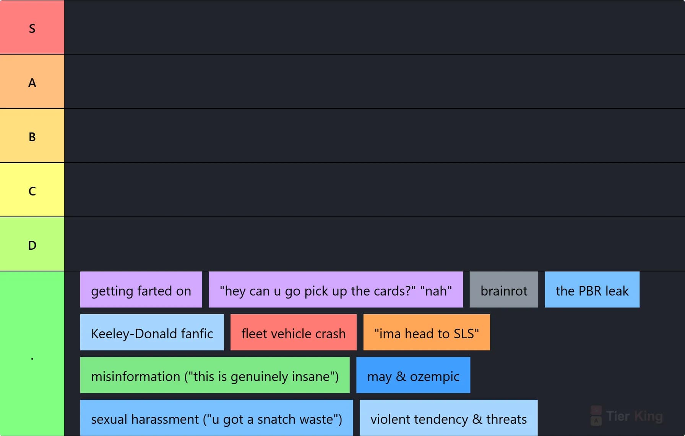The image size is (685, 436).
Task: Select the 'may & ozempic' tile
Action: coord(413,375)
